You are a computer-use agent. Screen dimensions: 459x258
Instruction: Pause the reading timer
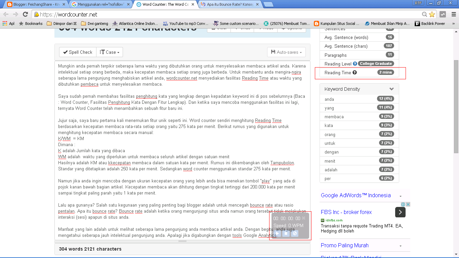(x=286, y=233)
